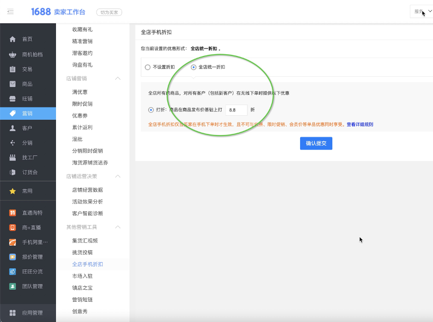Image resolution: width=433 pixels, height=322 pixels.
Task: Open the 商品 box icon
Action: pos(12,84)
